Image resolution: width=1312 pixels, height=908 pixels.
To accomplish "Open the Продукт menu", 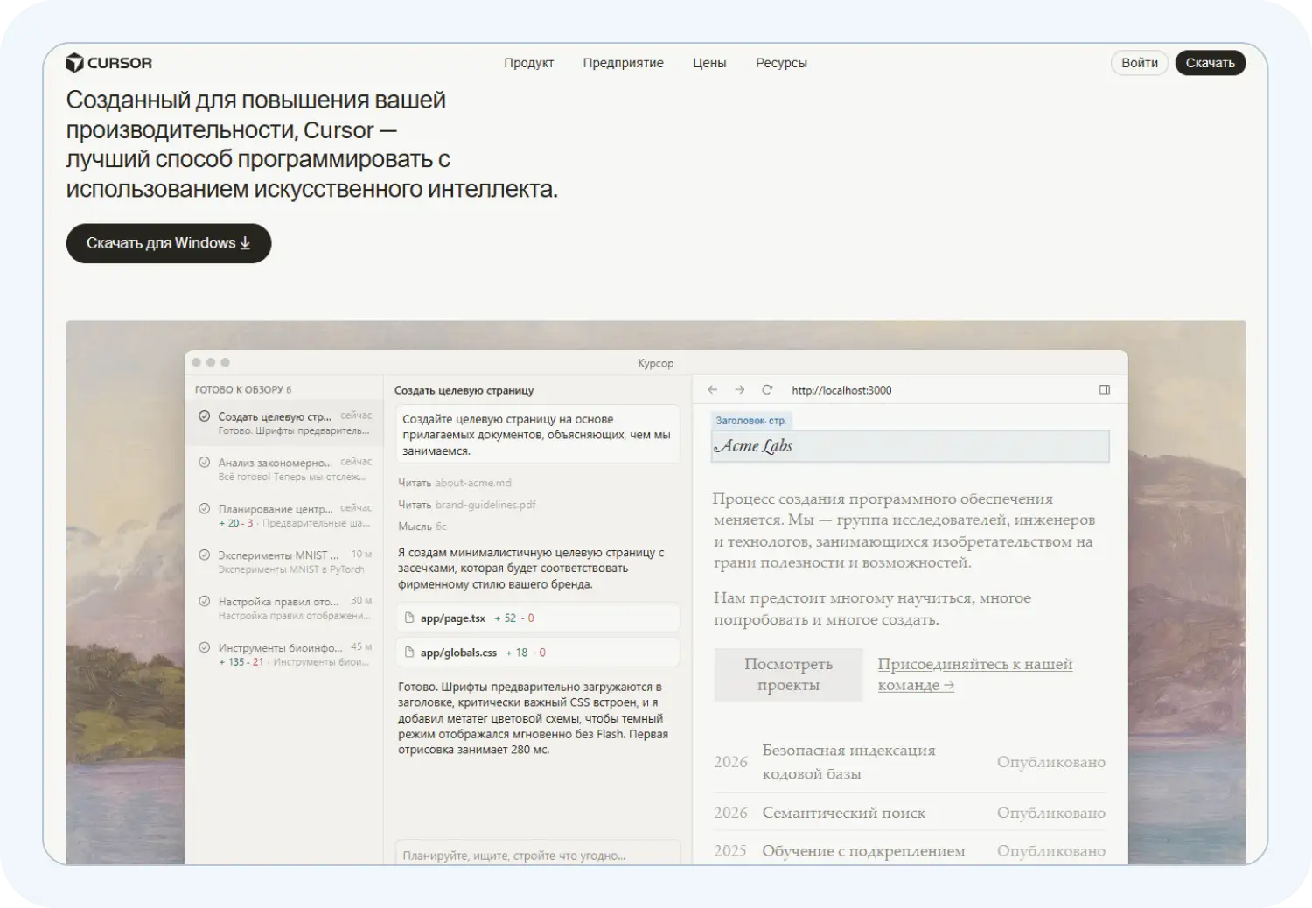I will click(528, 63).
